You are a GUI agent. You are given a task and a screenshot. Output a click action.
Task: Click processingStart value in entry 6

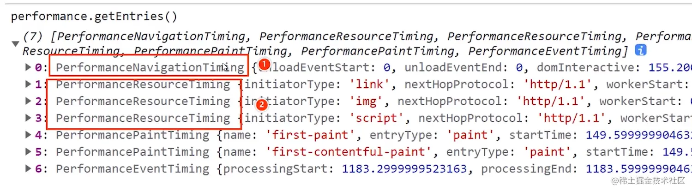[404, 169]
